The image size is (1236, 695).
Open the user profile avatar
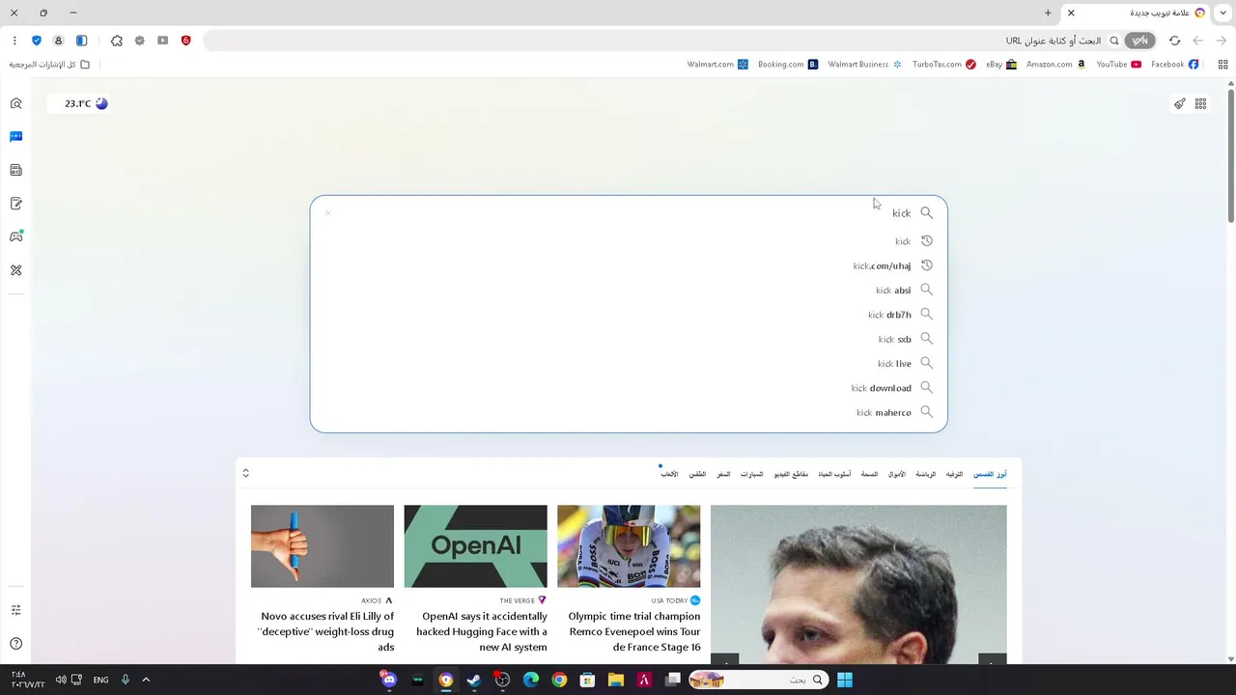click(x=59, y=41)
